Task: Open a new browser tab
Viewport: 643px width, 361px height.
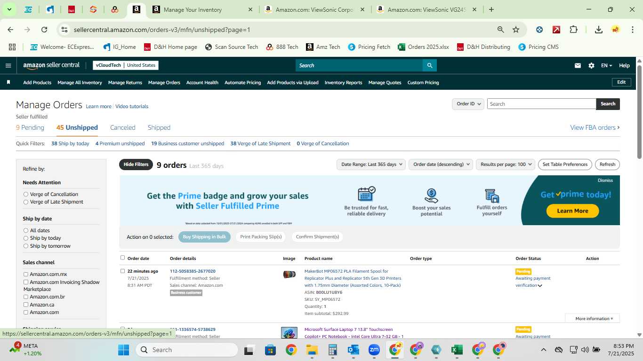Action: pos(491,9)
